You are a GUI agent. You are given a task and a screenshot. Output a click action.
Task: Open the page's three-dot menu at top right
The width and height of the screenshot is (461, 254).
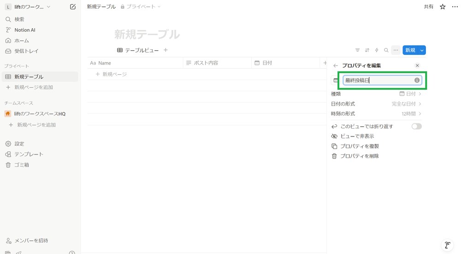pyautogui.click(x=455, y=6)
